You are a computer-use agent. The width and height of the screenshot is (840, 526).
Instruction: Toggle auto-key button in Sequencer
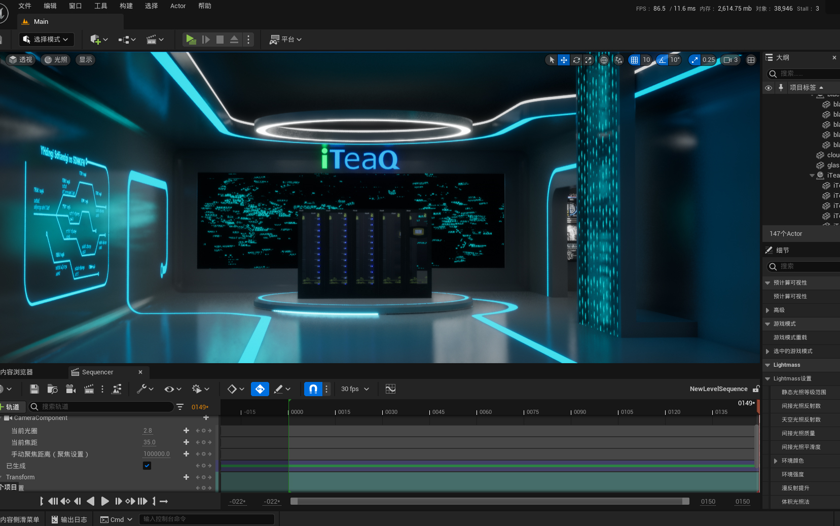tap(260, 389)
